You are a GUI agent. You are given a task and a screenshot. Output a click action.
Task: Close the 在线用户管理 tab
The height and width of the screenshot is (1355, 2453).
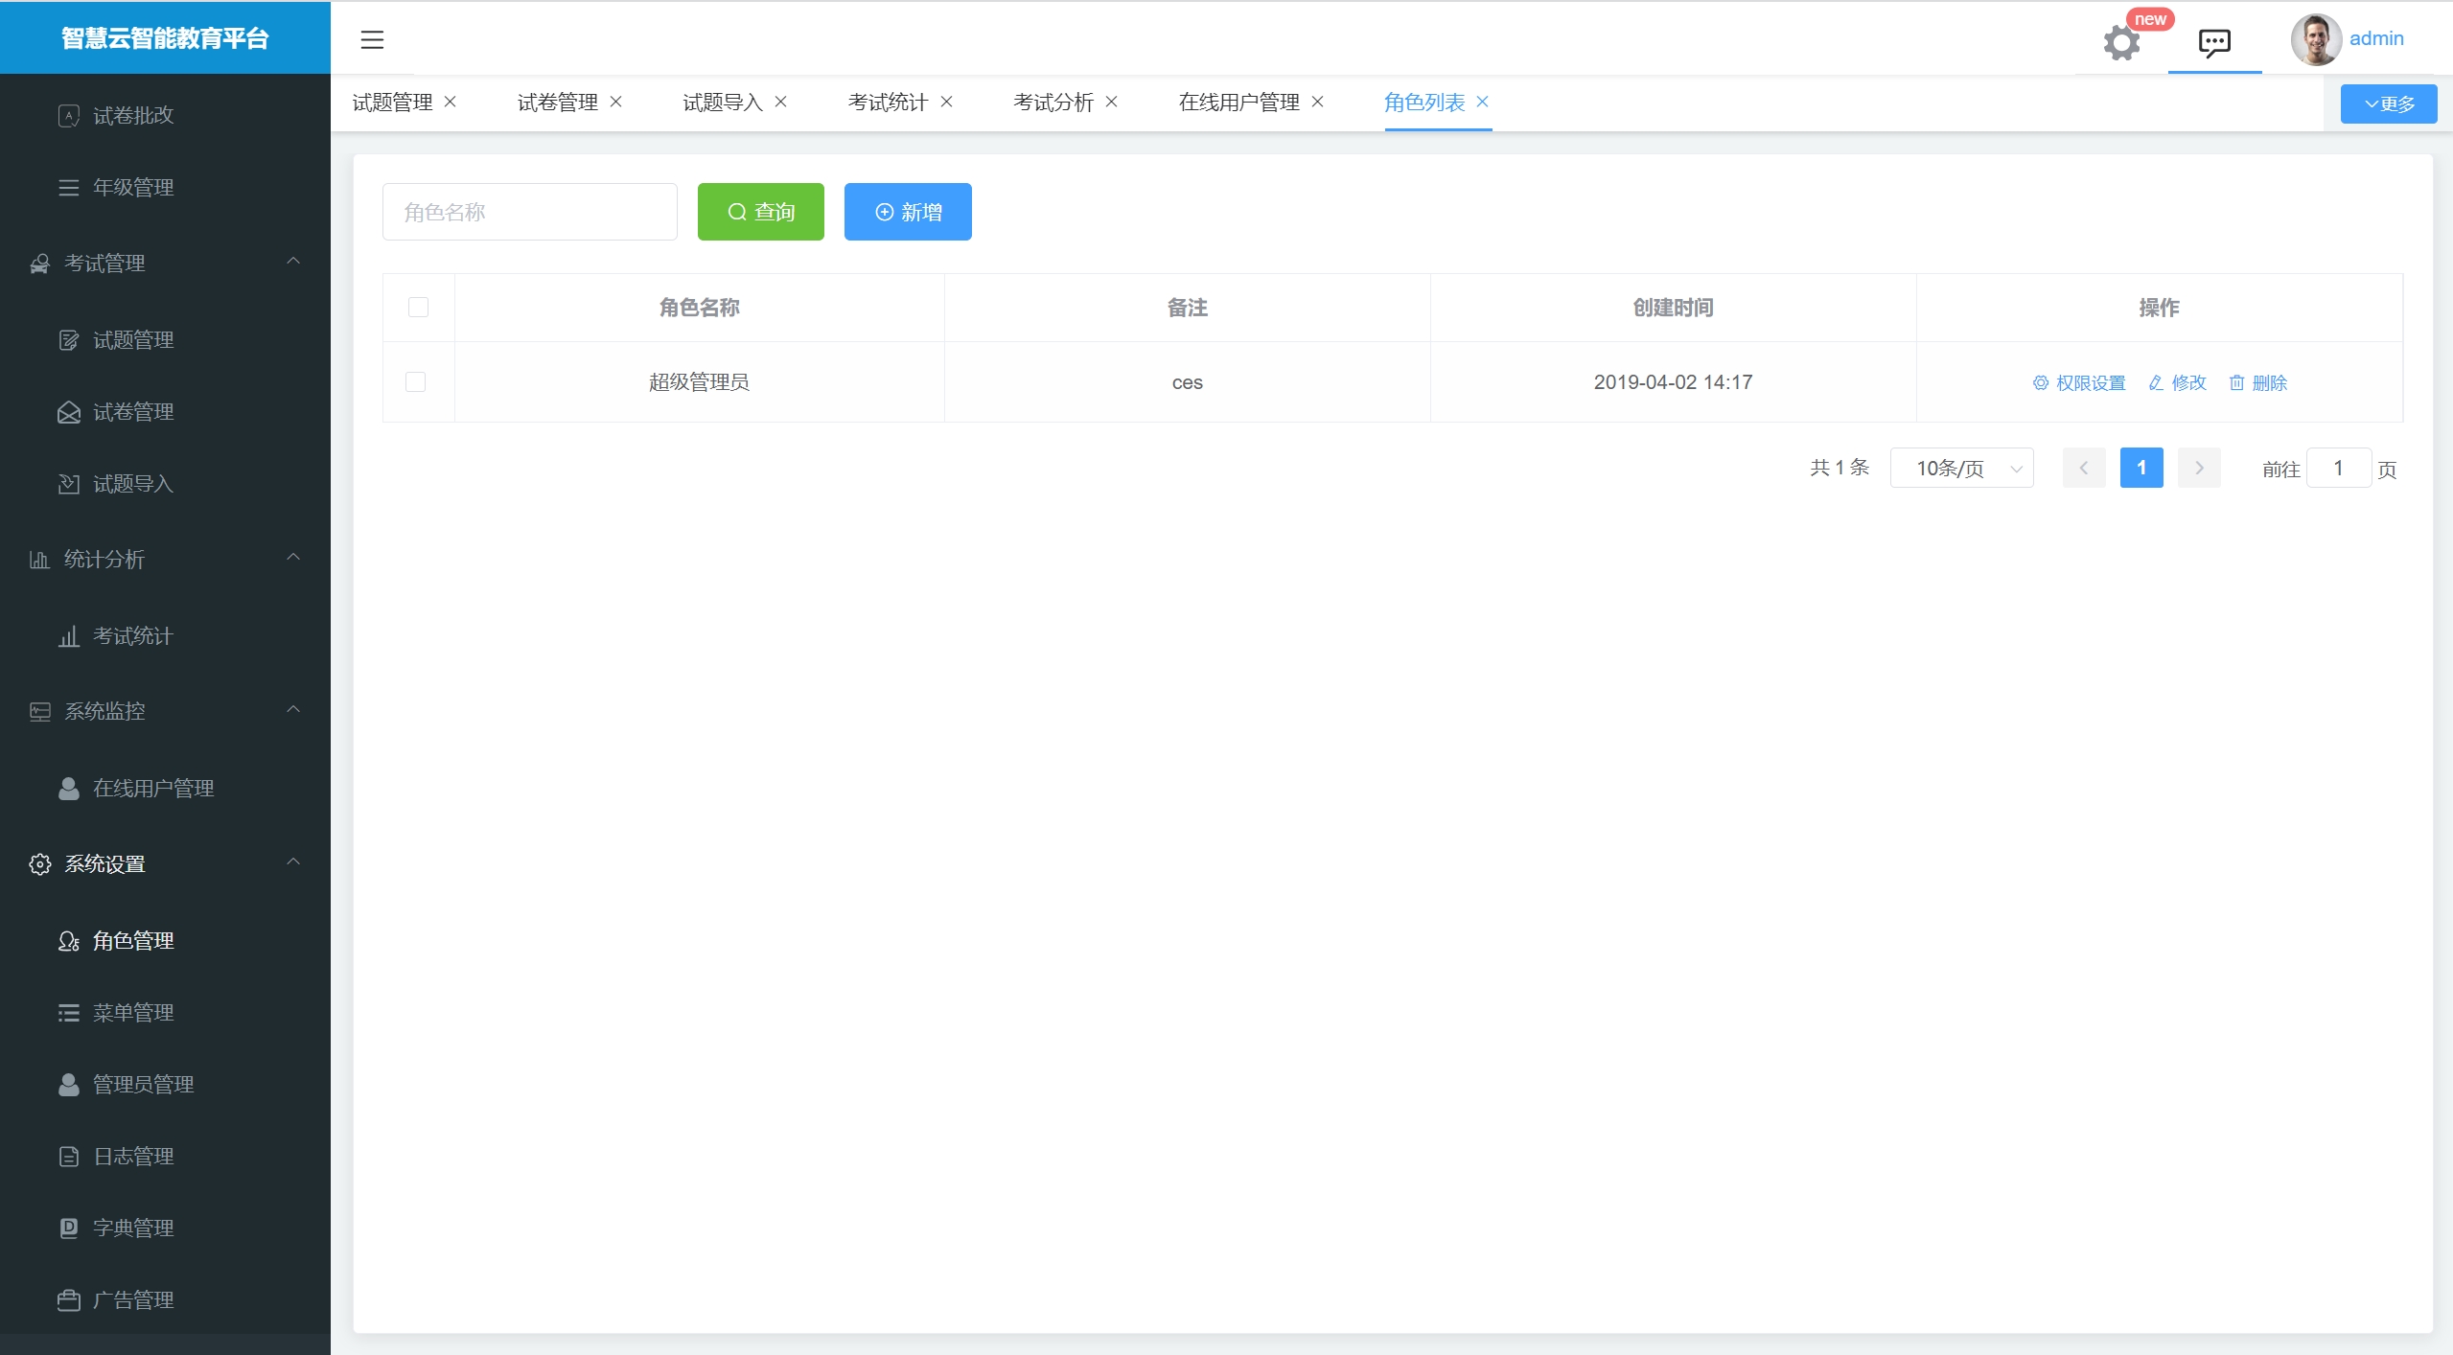[1318, 102]
